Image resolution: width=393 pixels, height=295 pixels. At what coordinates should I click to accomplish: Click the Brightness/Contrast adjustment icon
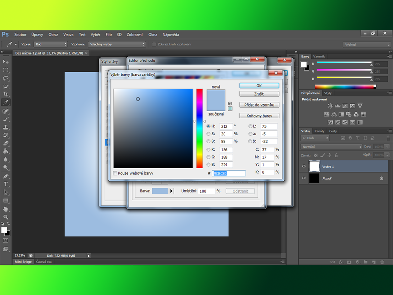point(330,106)
